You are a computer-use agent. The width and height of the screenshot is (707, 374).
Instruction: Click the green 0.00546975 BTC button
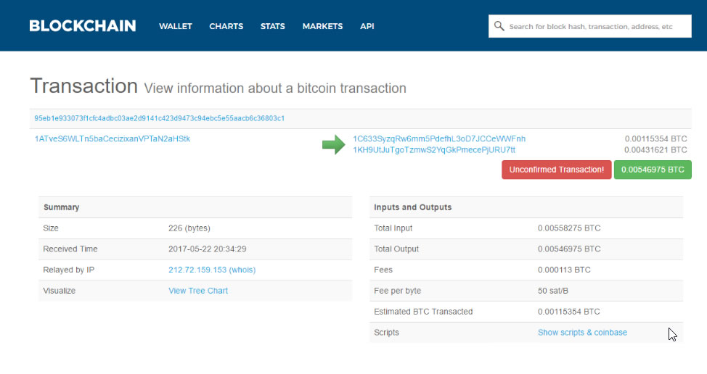653,170
